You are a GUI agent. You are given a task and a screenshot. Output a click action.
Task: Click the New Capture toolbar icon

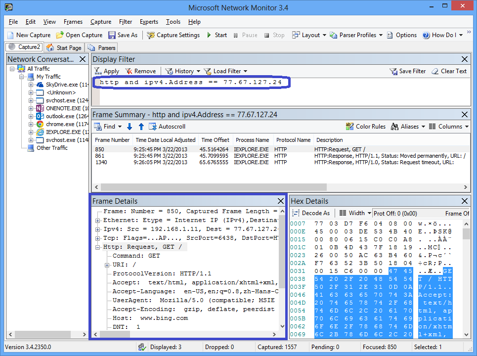(11, 35)
